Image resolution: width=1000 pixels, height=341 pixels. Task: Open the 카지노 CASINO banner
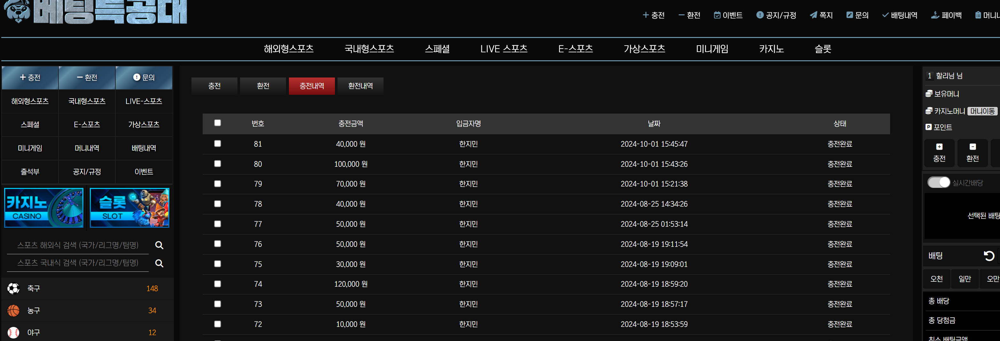pyautogui.click(x=44, y=208)
